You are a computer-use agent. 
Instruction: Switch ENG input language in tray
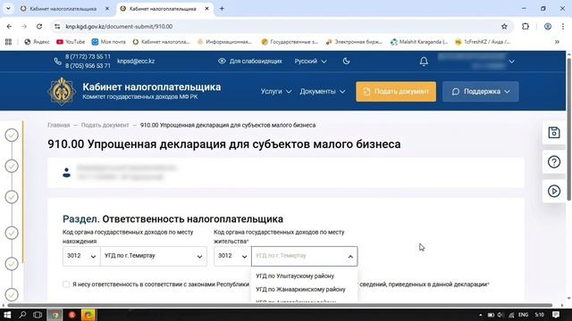pyautogui.click(x=523, y=315)
